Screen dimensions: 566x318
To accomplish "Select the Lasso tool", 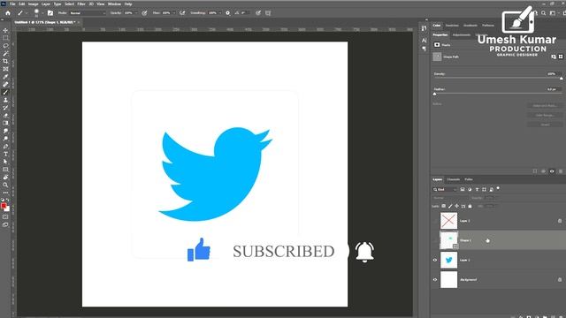I will pos(5,46).
